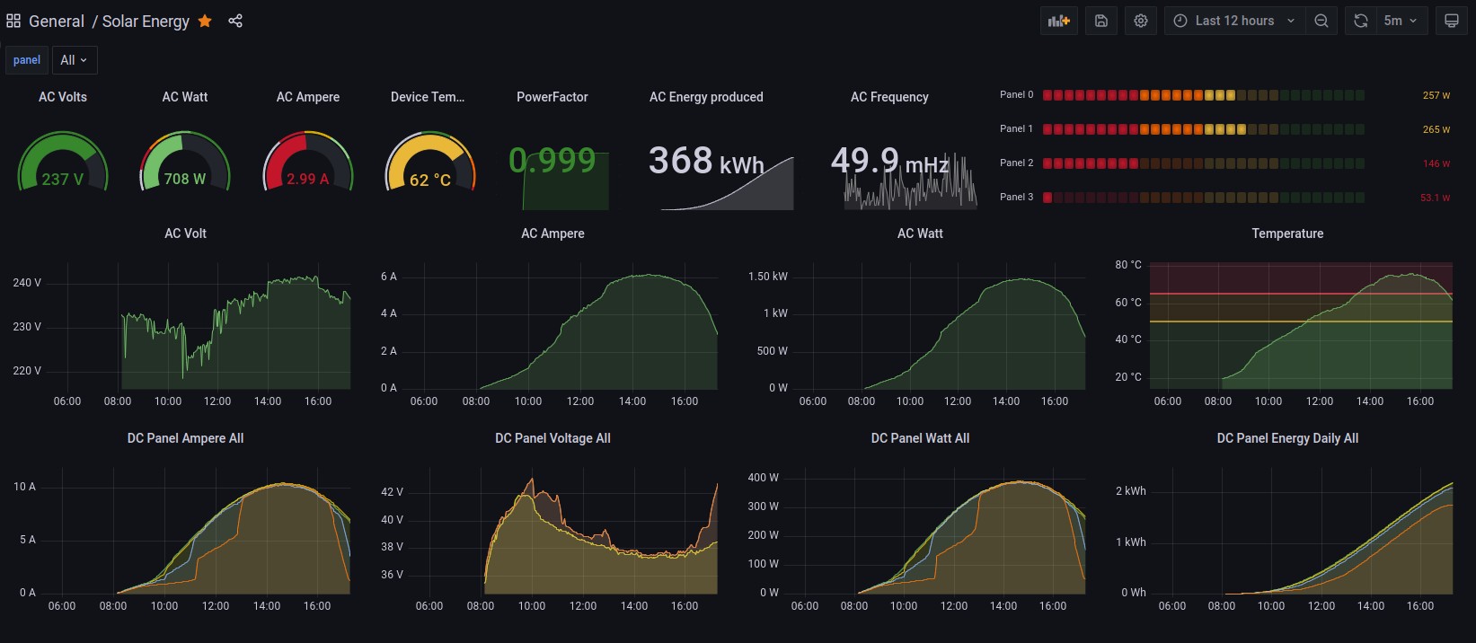This screenshot has width=1476, height=643.
Task: Click the 368 kWh energy produced stat
Action: pos(706,162)
